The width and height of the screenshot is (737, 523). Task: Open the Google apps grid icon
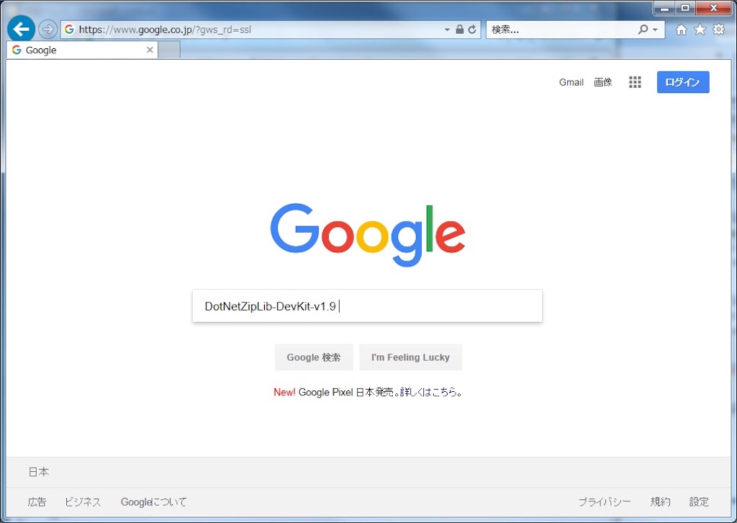coord(635,82)
